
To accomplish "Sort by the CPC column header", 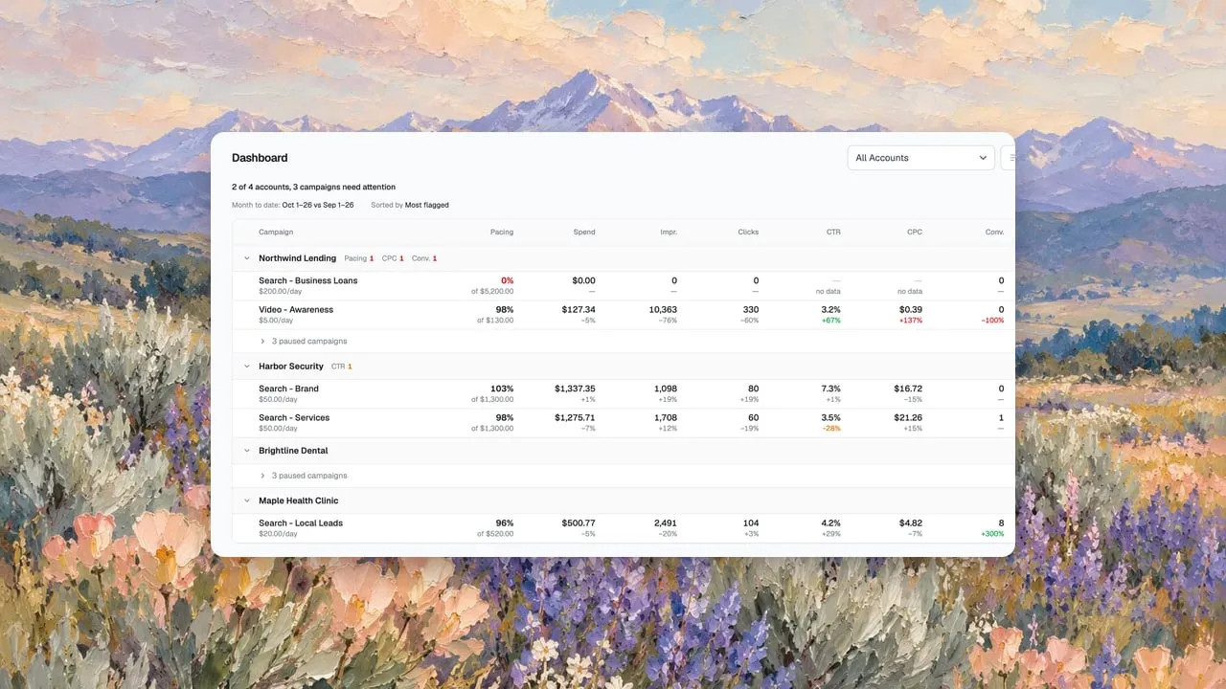I will coord(915,233).
